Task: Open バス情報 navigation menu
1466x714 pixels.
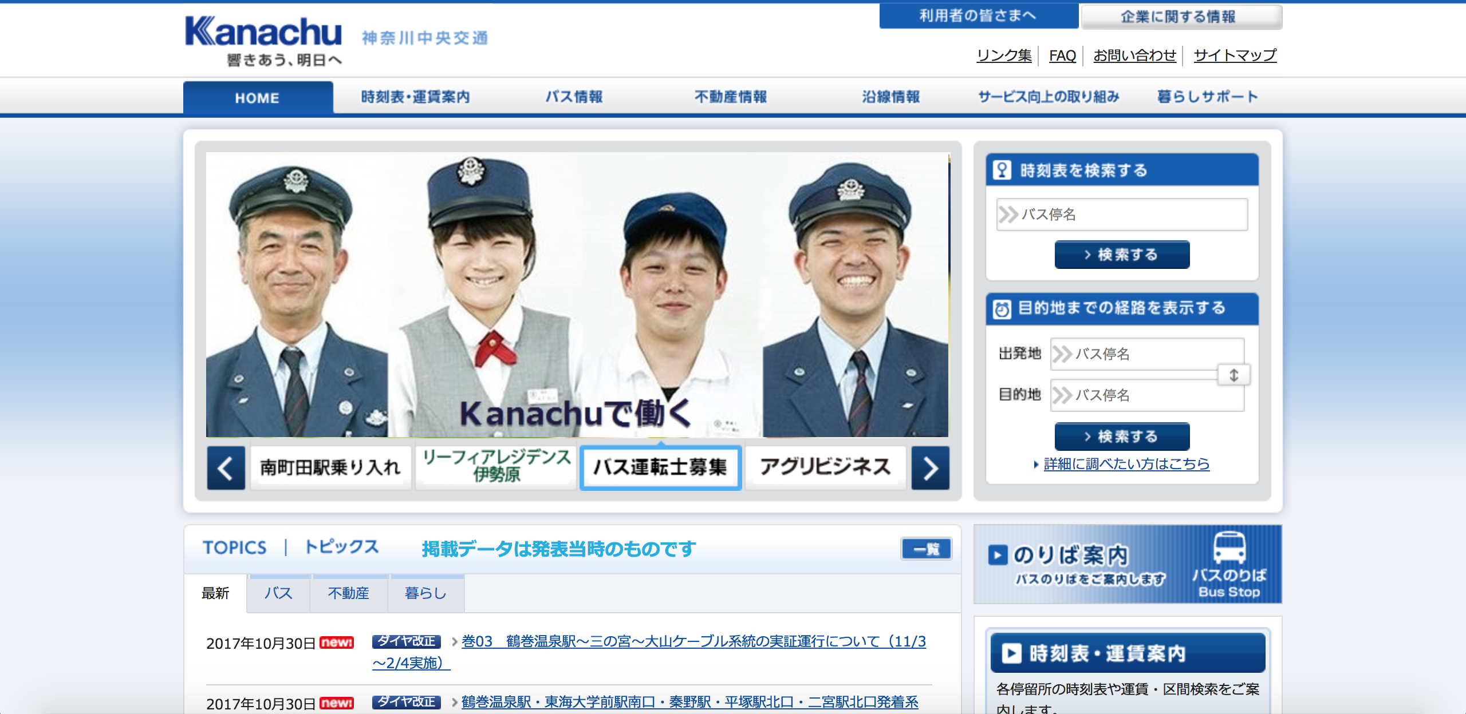Action: (574, 97)
